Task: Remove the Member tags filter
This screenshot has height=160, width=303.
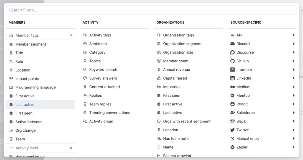Action: 71,35
